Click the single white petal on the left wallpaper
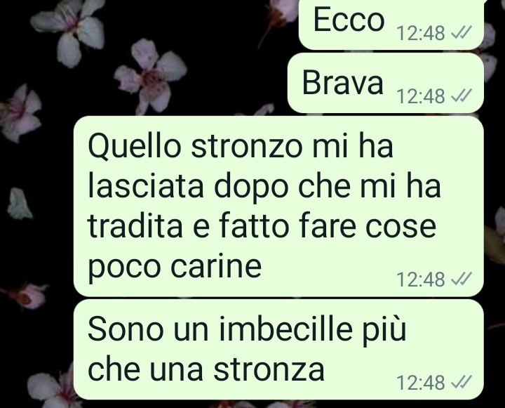 click(x=20, y=204)
